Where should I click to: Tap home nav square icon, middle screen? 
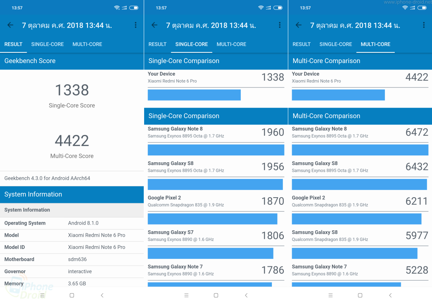(x=216, y=296)
